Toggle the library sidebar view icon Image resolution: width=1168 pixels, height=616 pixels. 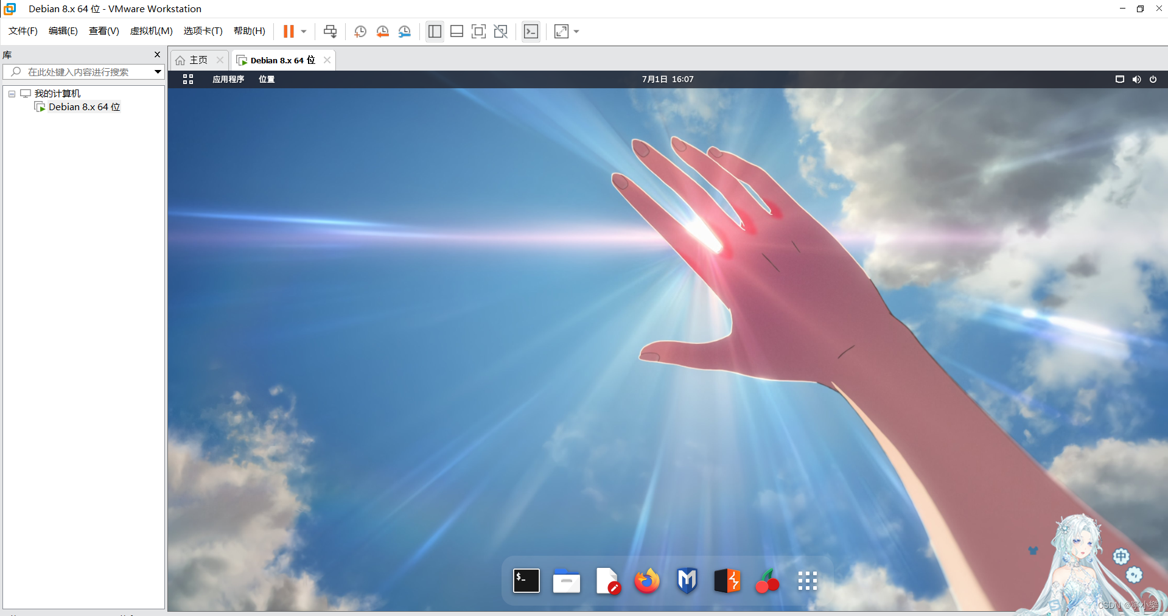click(x=435, y=31)
